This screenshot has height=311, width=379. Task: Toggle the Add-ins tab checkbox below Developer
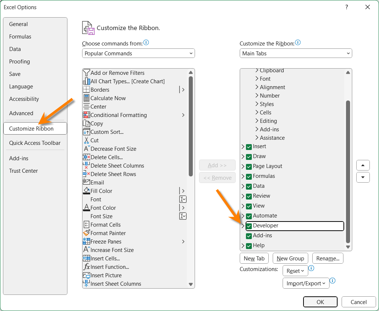249,236
